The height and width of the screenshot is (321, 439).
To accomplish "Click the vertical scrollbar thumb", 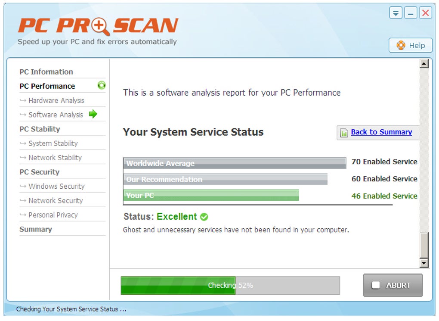I will (424, 245).
